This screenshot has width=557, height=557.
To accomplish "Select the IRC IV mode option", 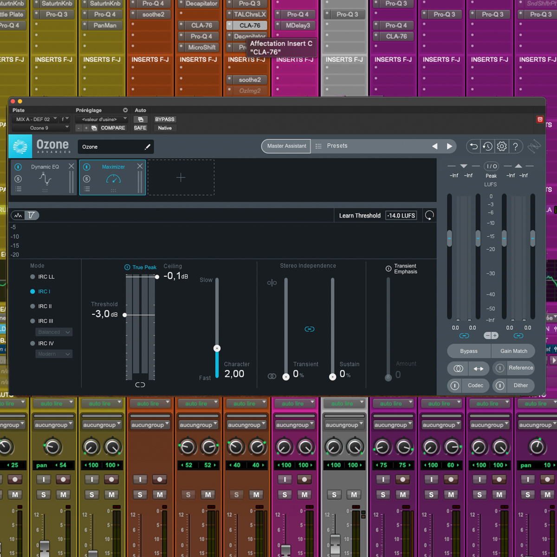I will (x=32, y=343).
